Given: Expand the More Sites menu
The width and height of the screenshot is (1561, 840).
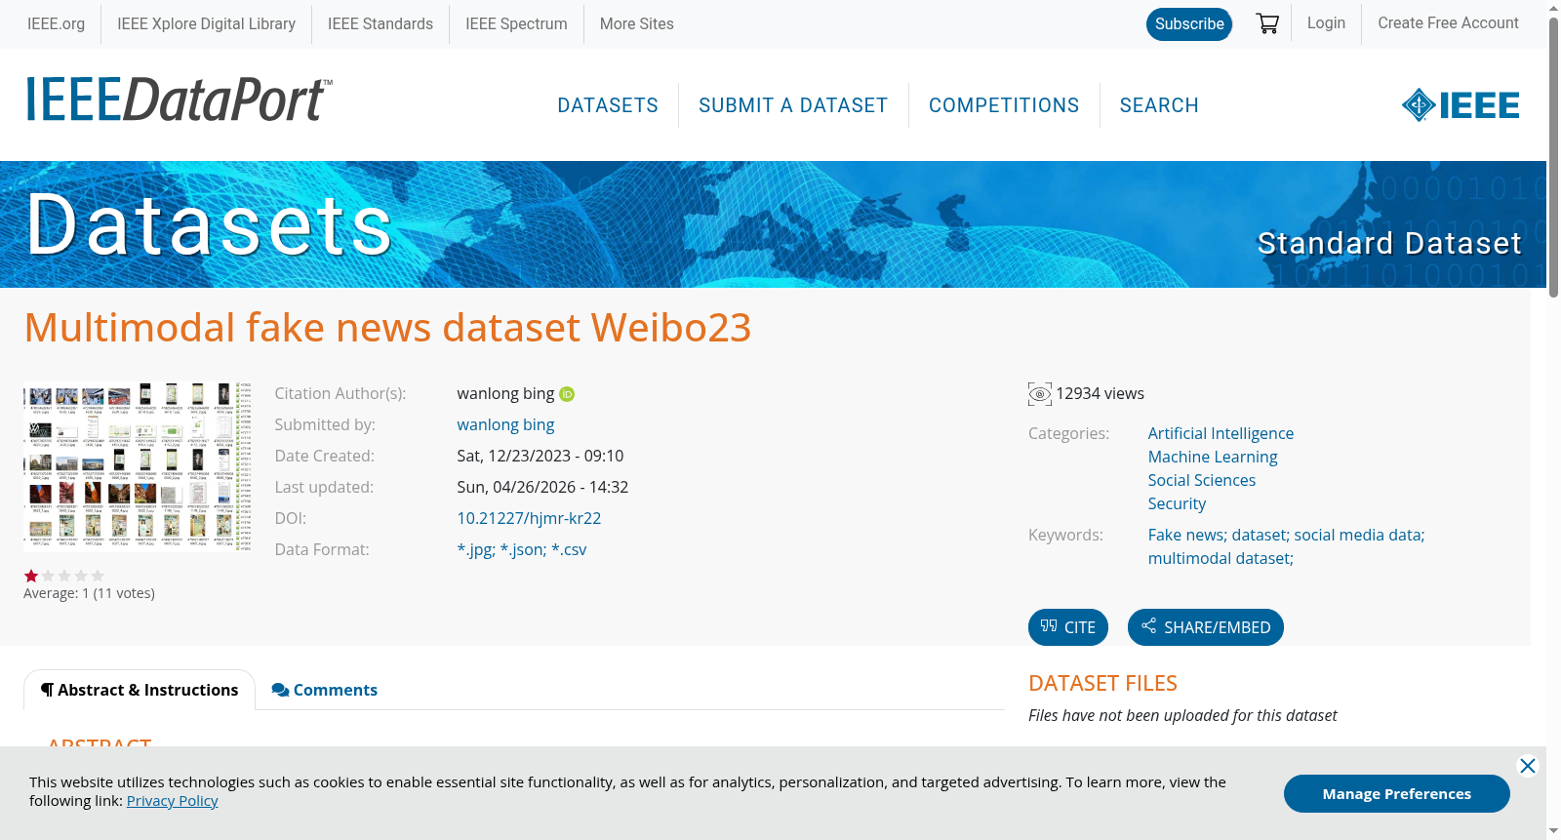Looking at the screenshot, I should (x=636, y=23).
